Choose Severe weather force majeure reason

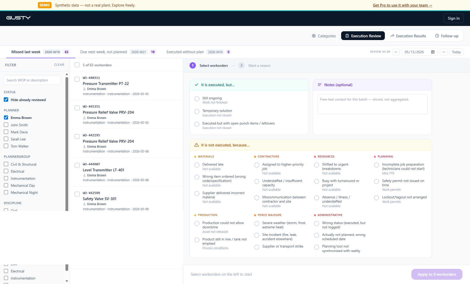[257, 224]
